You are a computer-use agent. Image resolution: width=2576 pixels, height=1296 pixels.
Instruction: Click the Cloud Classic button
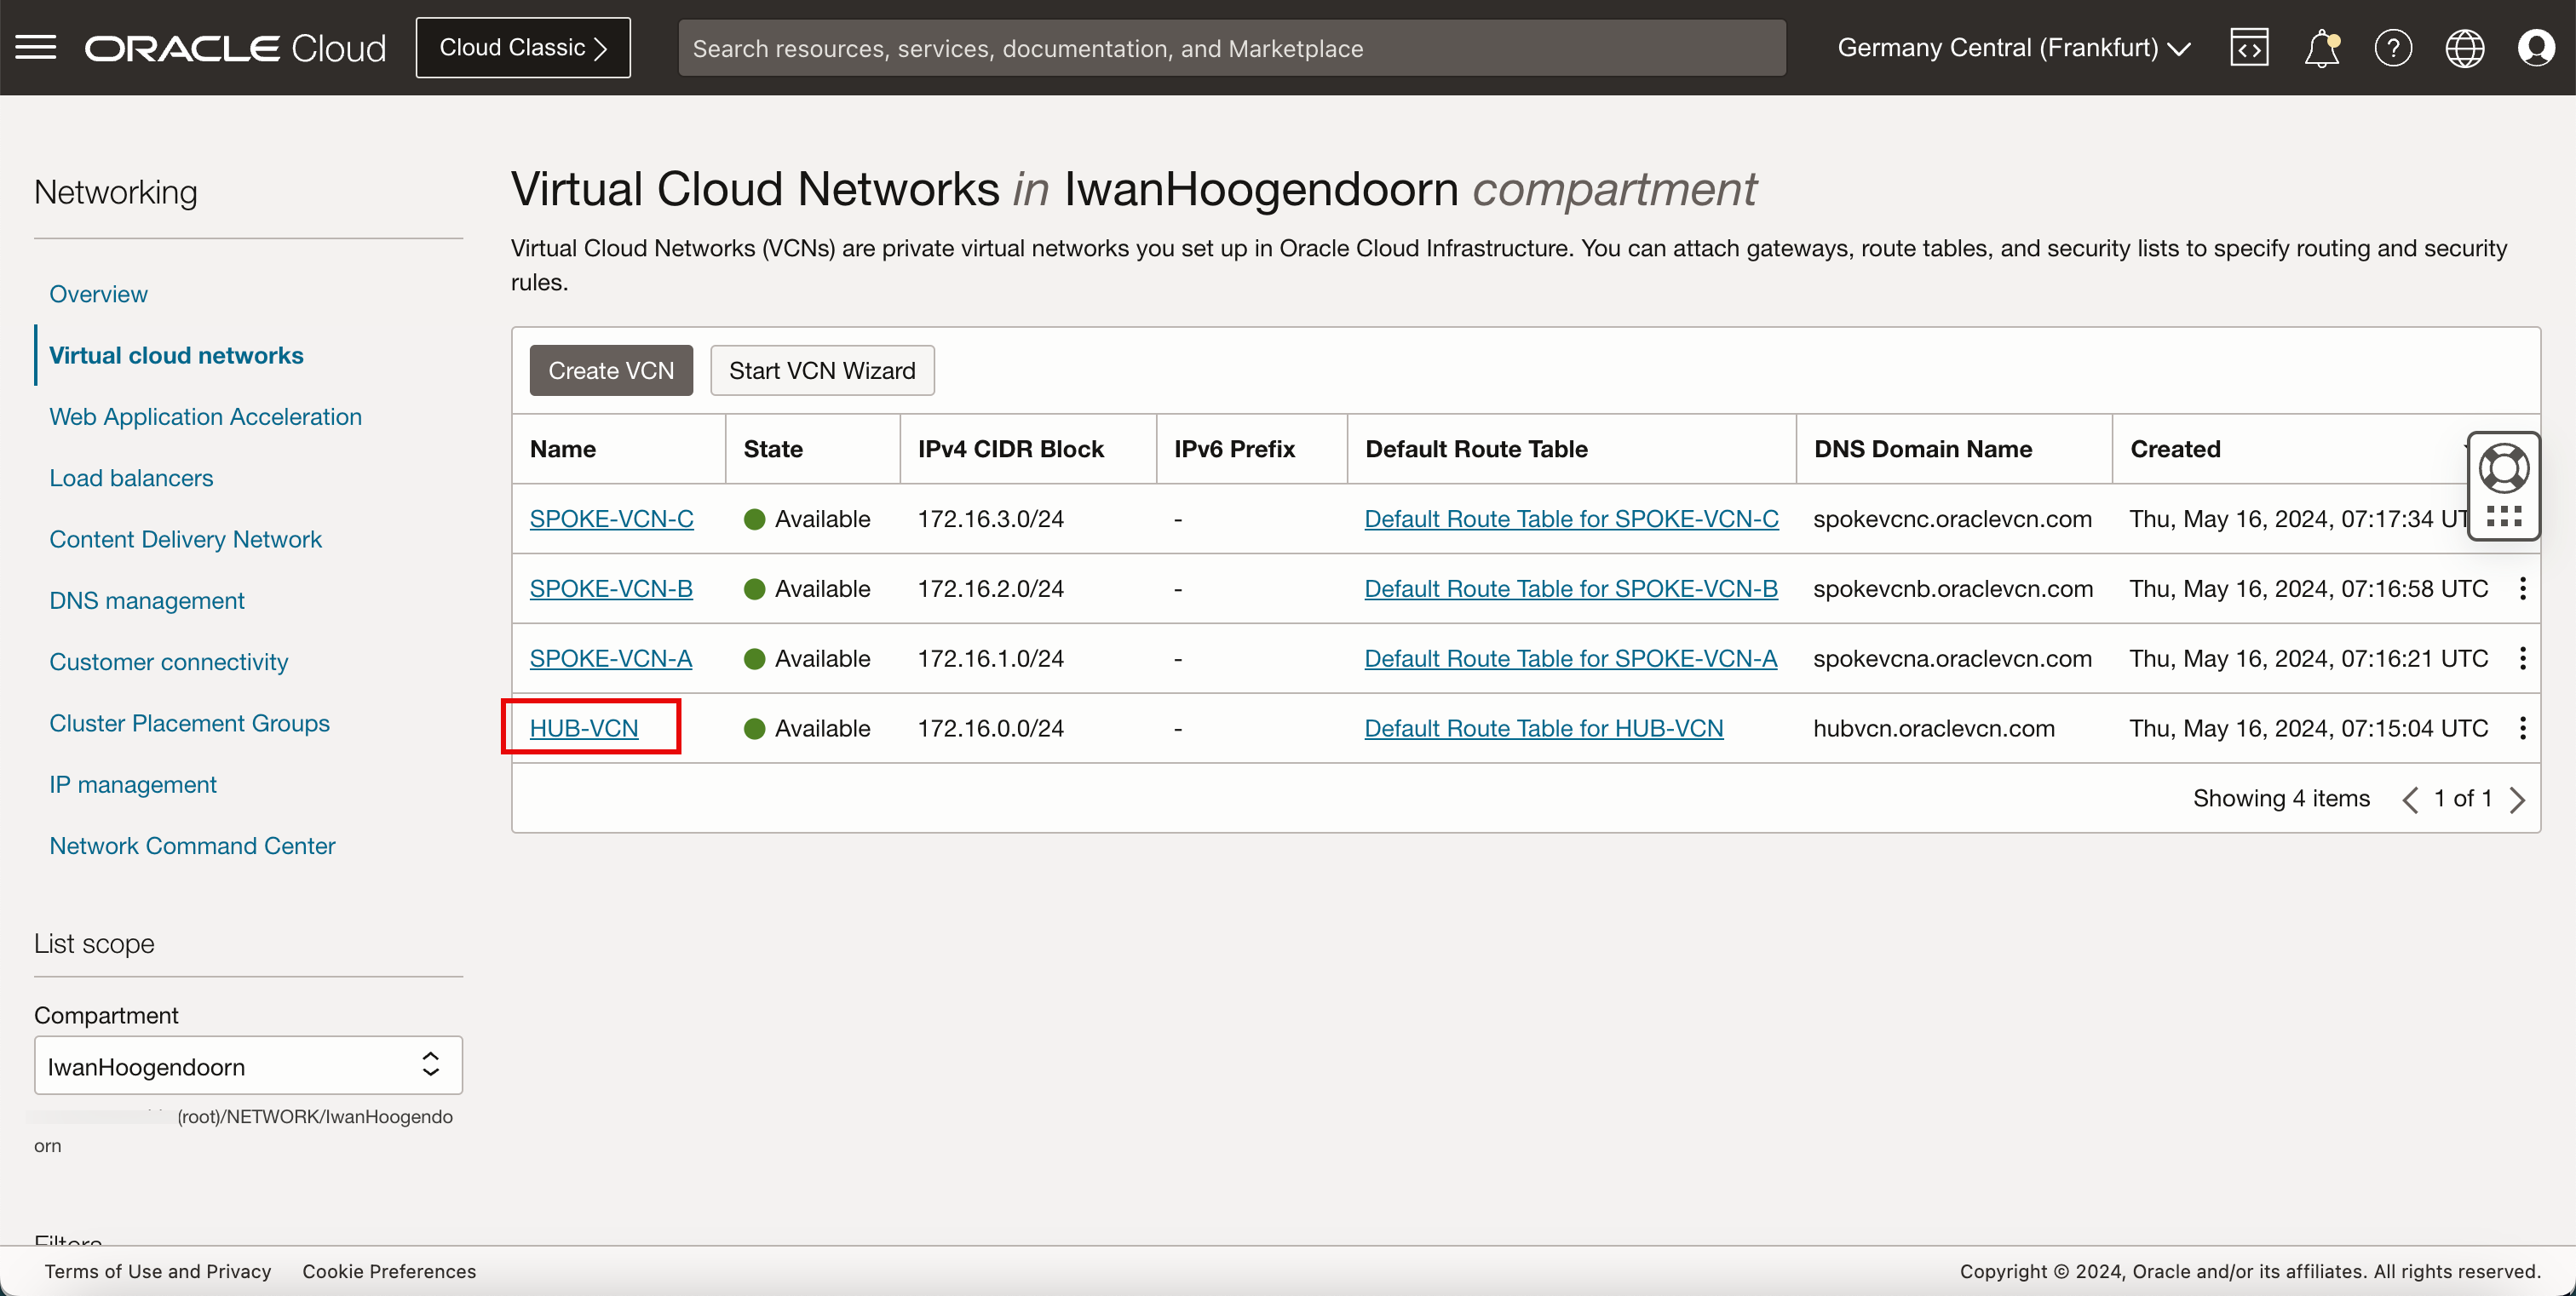click(523, 48)
